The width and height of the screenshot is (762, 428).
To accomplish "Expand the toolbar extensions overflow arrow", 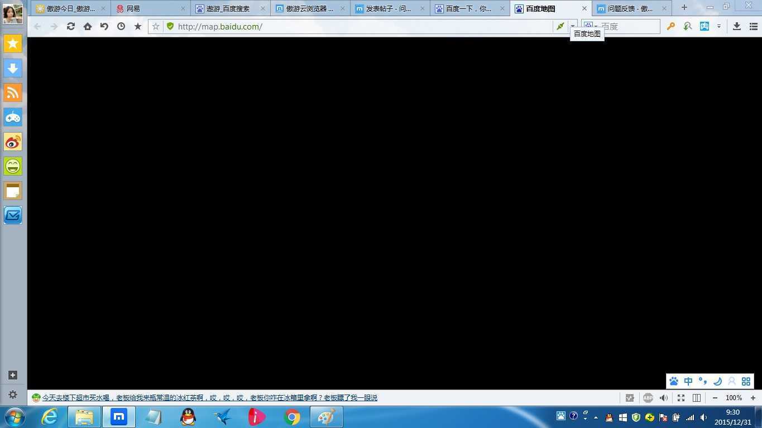I will tap(719, 26).
